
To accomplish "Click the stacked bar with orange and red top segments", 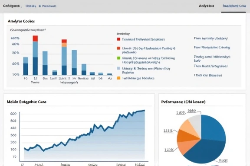I will point(64,57).
